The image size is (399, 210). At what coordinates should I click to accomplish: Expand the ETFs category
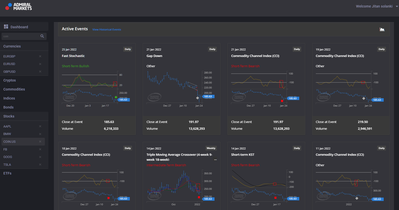pos(7,173)
